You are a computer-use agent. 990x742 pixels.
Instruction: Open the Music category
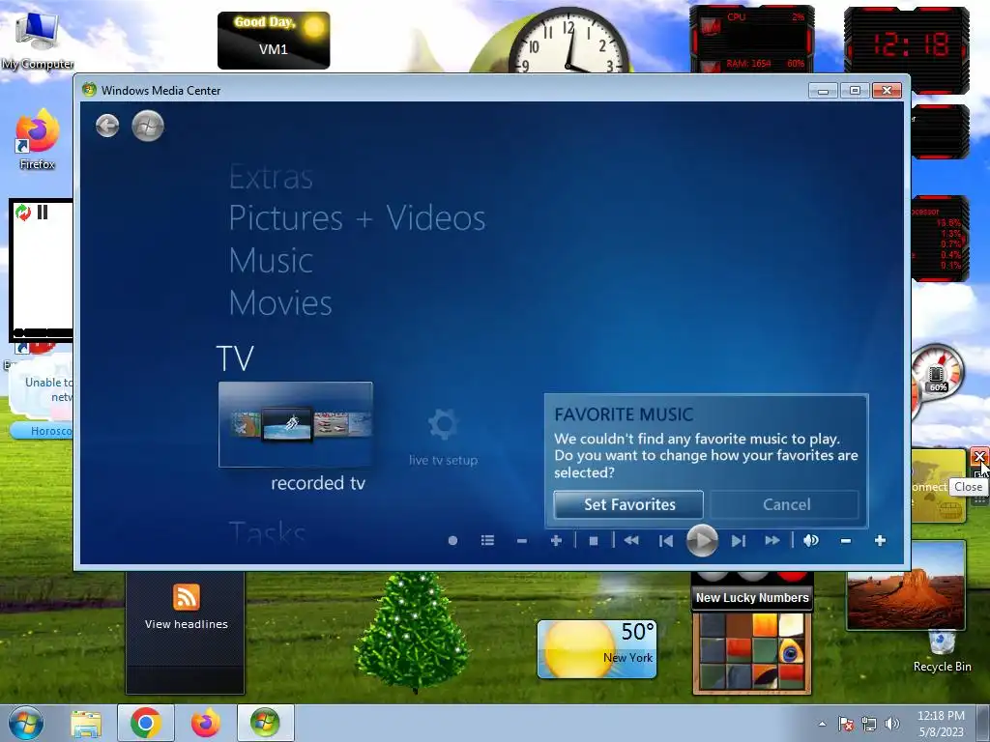[x=271, y=261]
